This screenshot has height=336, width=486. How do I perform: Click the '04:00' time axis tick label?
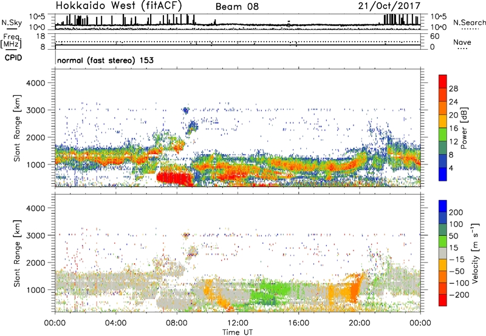coord(116,323)
